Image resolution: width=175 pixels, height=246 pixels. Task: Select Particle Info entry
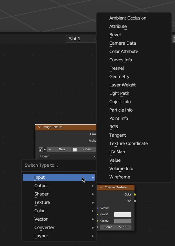(x=134, y=110)
